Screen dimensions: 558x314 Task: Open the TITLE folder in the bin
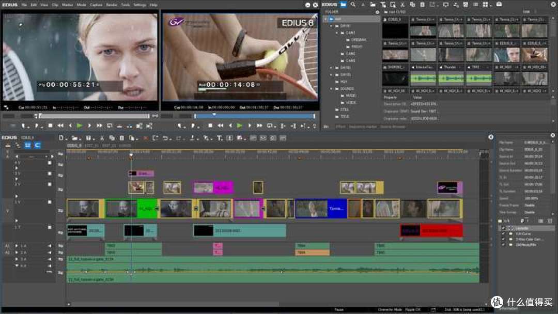tap(345, 116)
